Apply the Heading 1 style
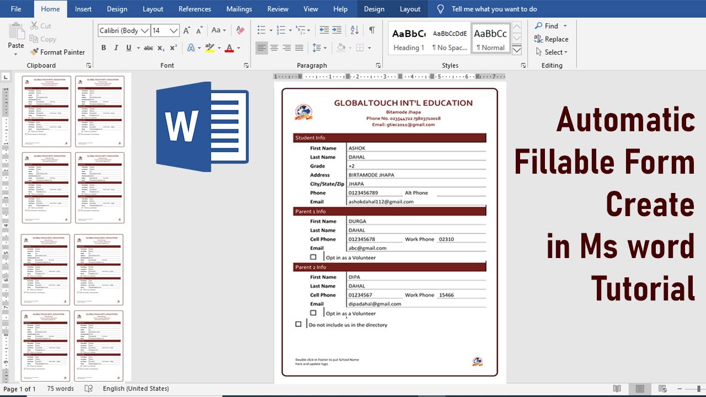Screen dimensions: 706x397 click(409, 39)
